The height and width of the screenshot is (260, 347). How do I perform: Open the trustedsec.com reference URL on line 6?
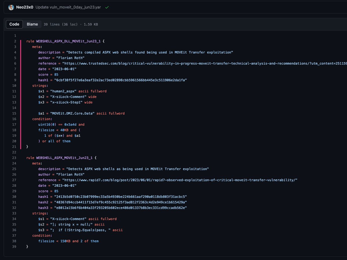173,63
